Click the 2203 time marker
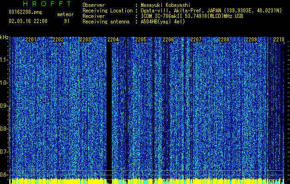 (x=85, y=40)
